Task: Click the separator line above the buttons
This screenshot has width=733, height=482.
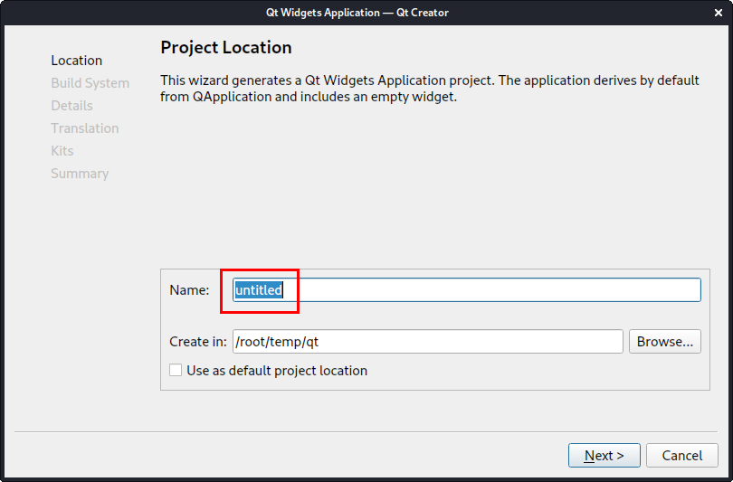Action: click(366, 431)
